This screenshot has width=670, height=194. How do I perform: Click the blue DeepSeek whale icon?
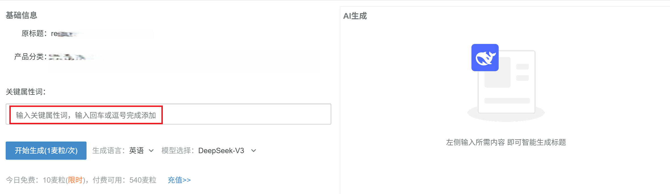tap(485, 58)
